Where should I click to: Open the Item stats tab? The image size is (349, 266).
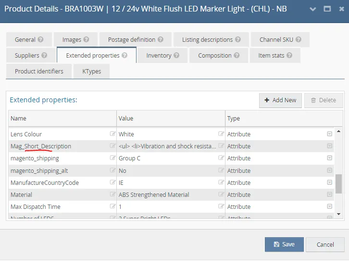point(275,55)
